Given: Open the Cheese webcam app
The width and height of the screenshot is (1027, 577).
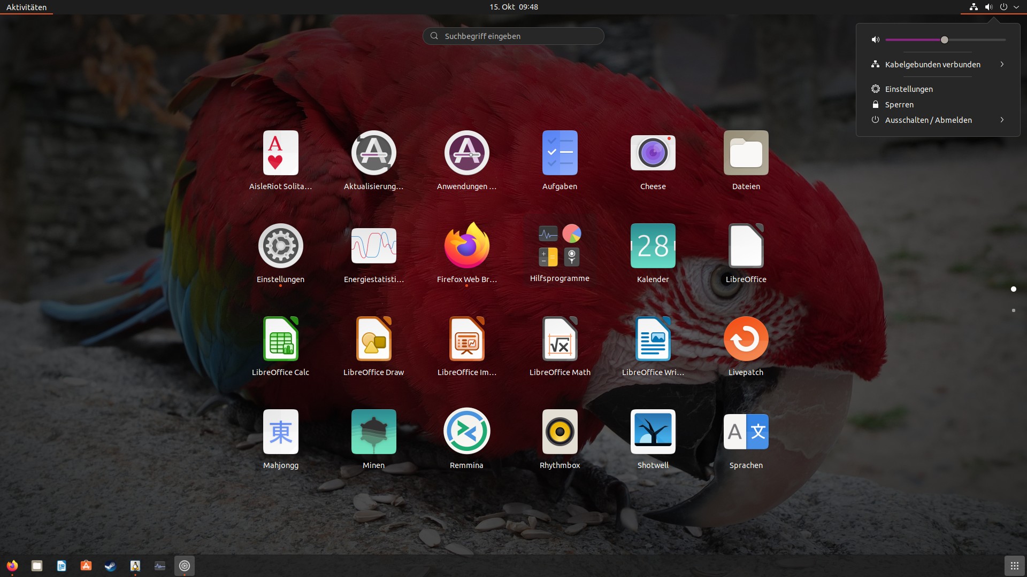Looking at the screenshot, I should pos(653,153).
